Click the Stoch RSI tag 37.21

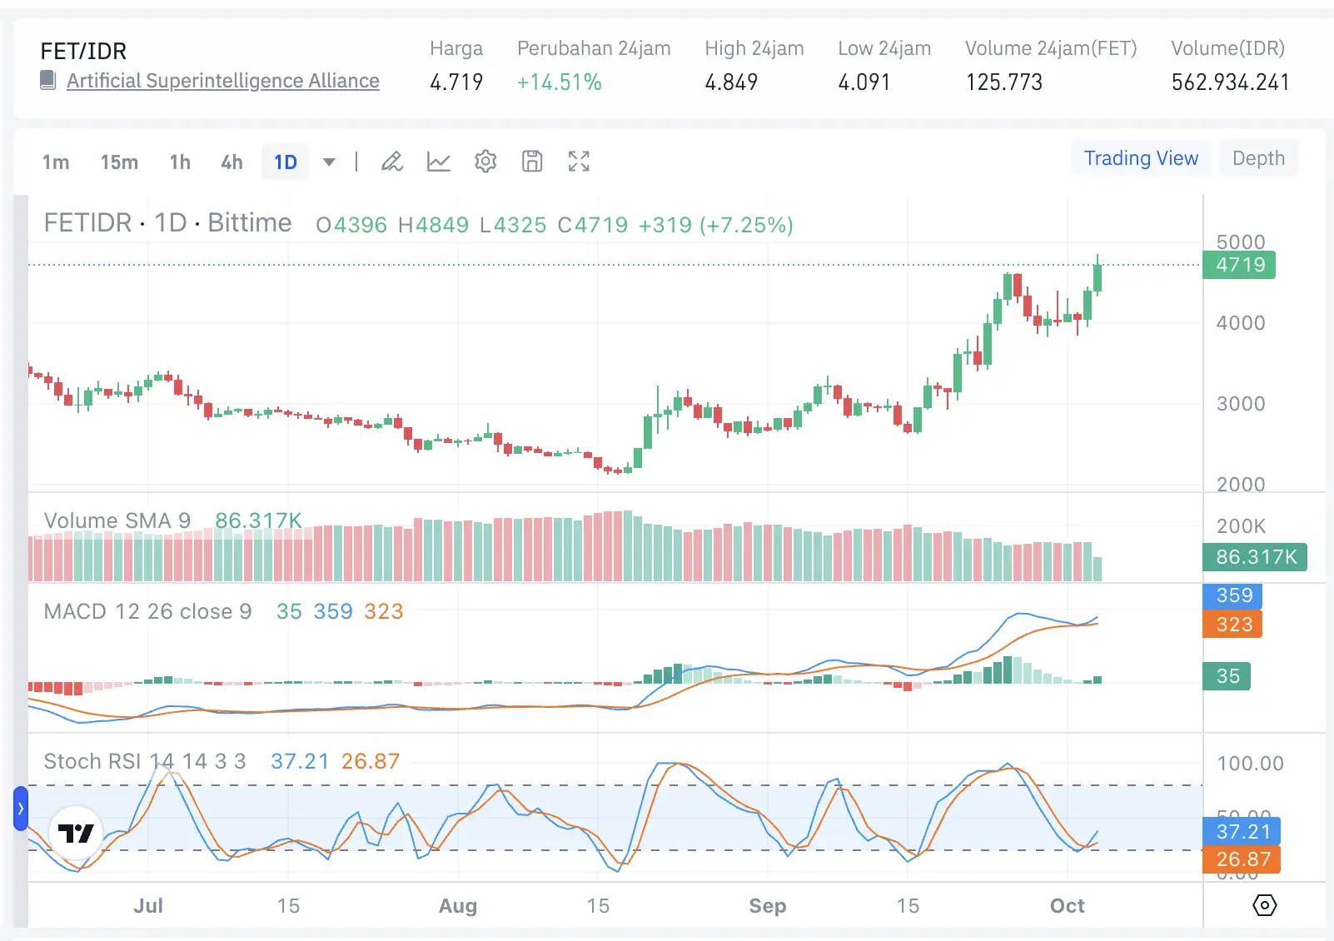[1242, 831]
